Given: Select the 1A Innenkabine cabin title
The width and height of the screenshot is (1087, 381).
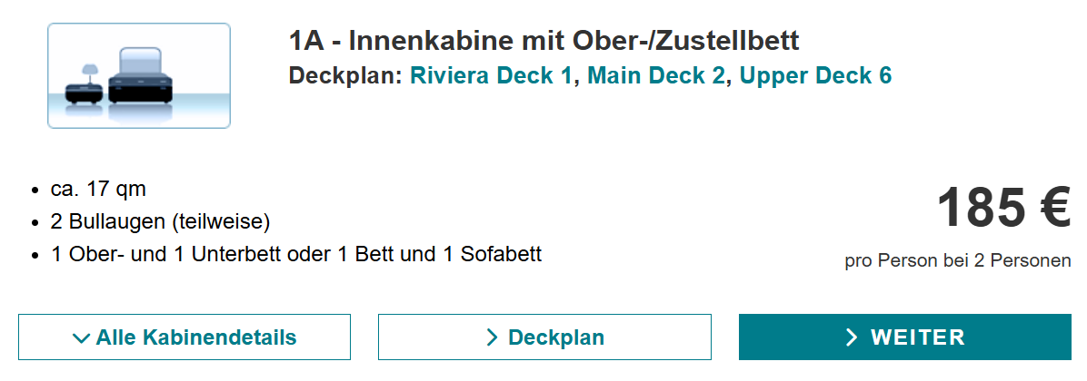Looking at the screenshot, I should [544, 41].
